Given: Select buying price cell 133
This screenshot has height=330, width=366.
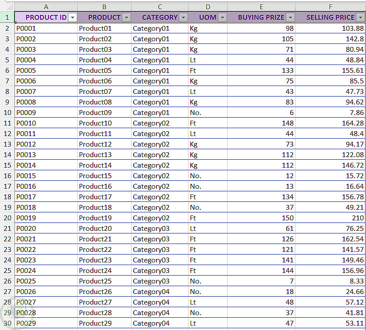Looking at the screenshot, I should pyautogui.click(x=261, y=70).
